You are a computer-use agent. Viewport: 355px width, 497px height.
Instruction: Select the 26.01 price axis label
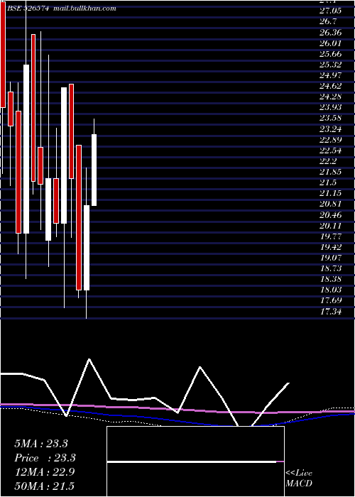click(x=331, y=43)
